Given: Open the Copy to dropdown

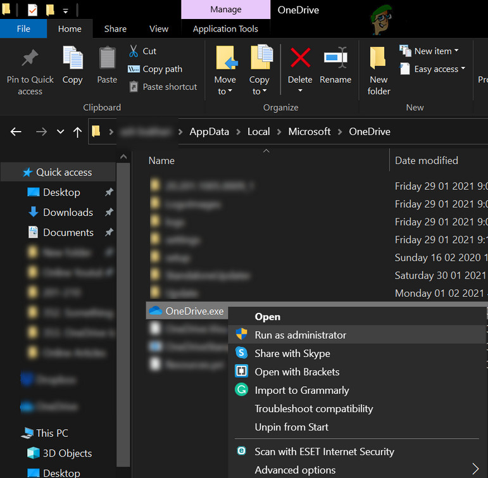Looking at the screenshot, I should pos(259,85).
